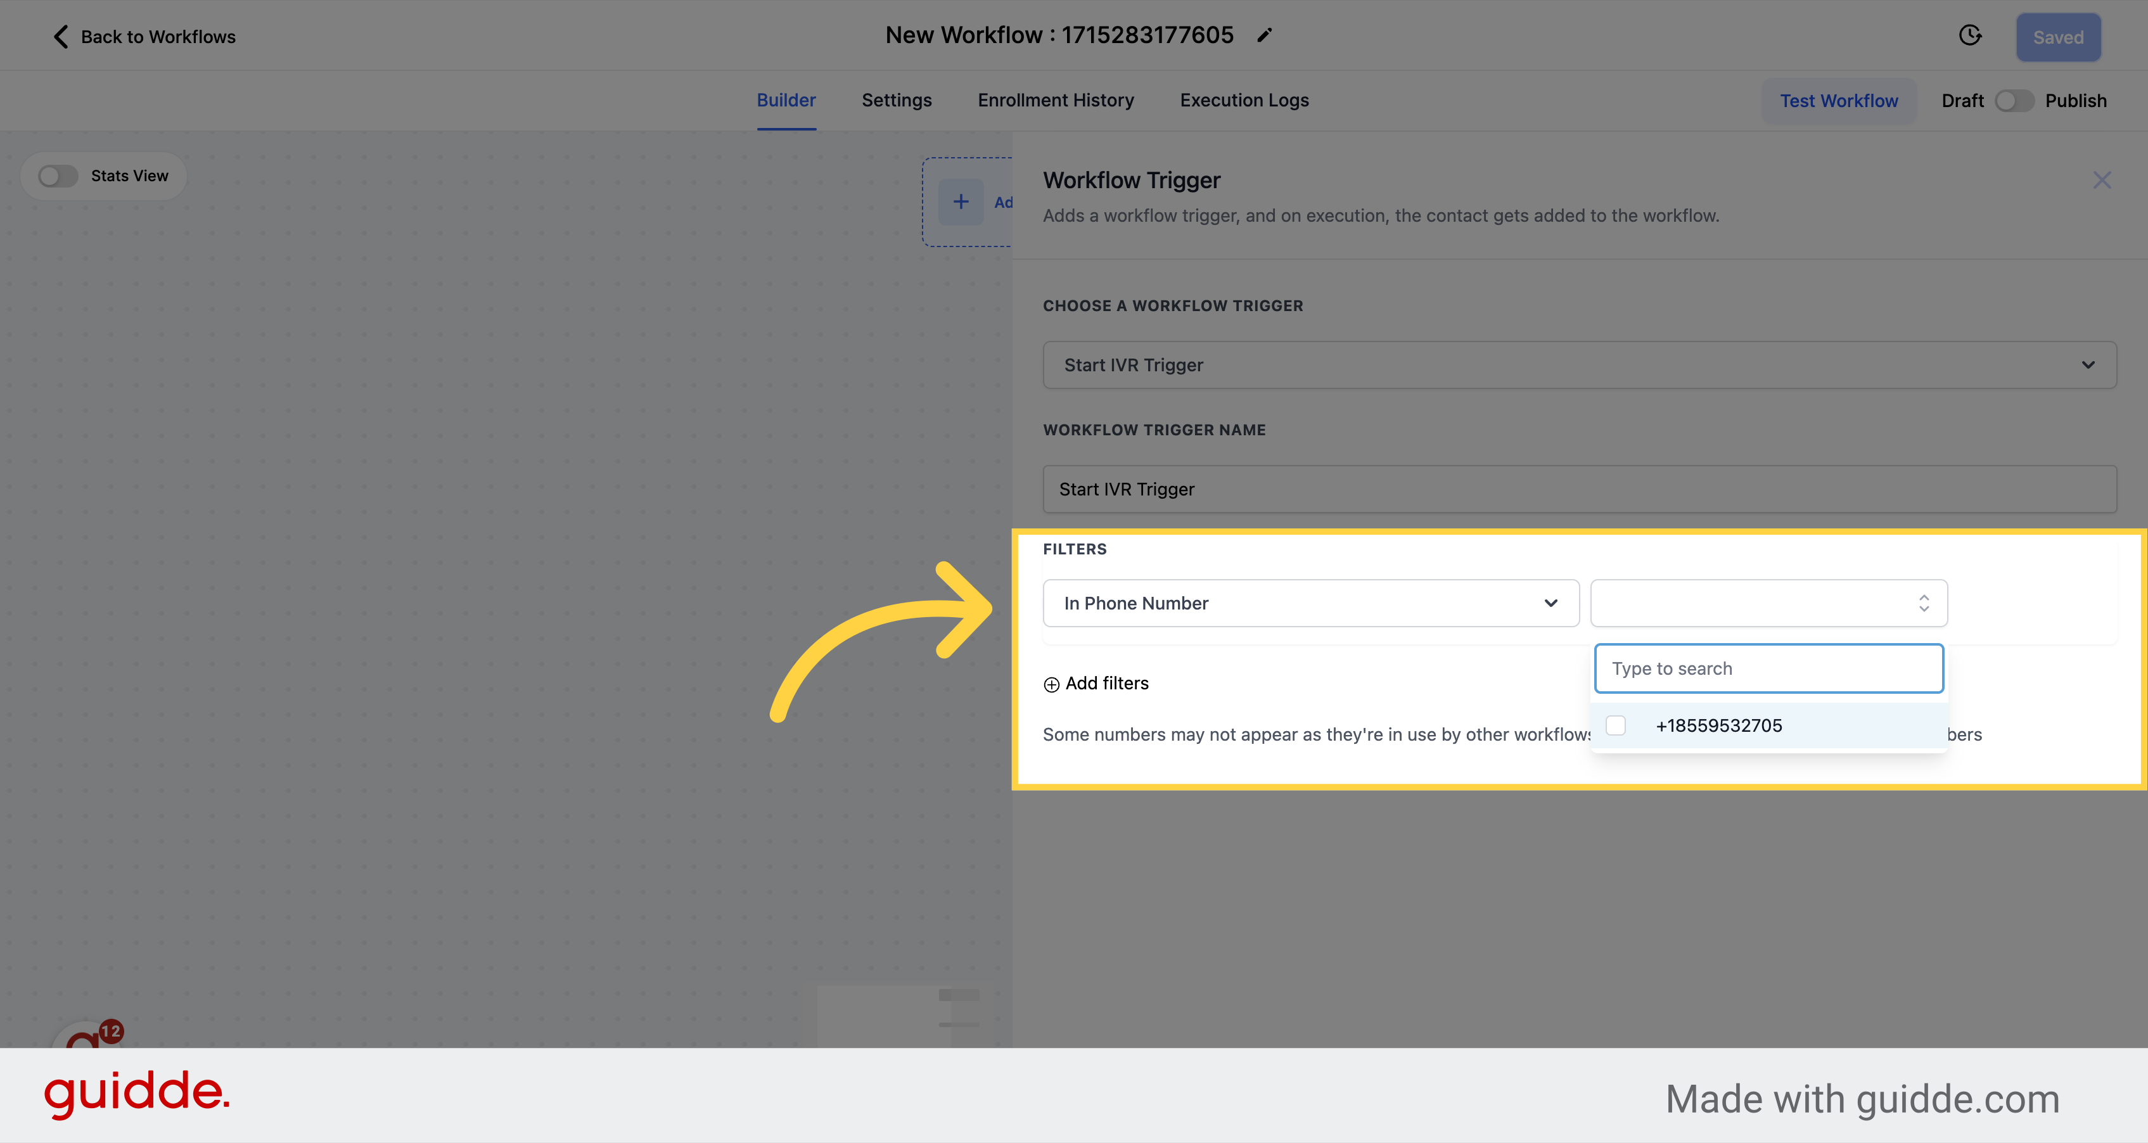2148x1143 pixels.
Task: Open version history clock icon
Action: (x=1969, y=36)
